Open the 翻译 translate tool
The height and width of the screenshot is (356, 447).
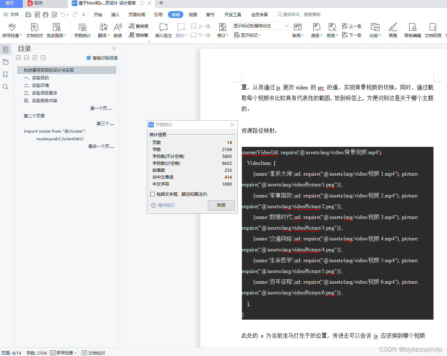point(104,30)
